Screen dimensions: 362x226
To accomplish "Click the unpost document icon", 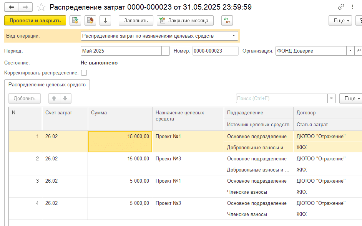I will 90,20.
